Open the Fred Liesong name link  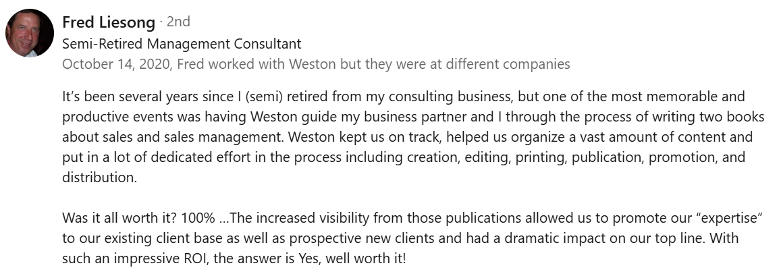pos(108,22)
